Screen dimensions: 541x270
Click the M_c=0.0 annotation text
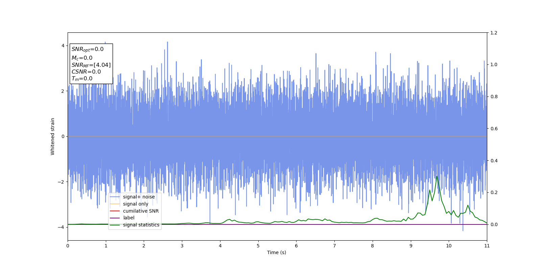82,58
